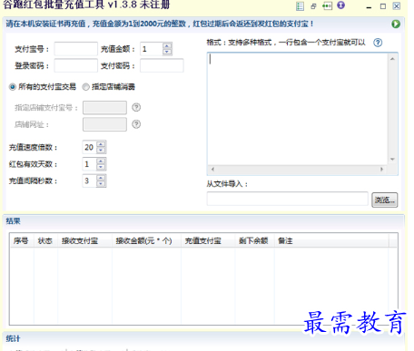
Task: Click the 从文件导入 label
Action: tap(227, 184)
